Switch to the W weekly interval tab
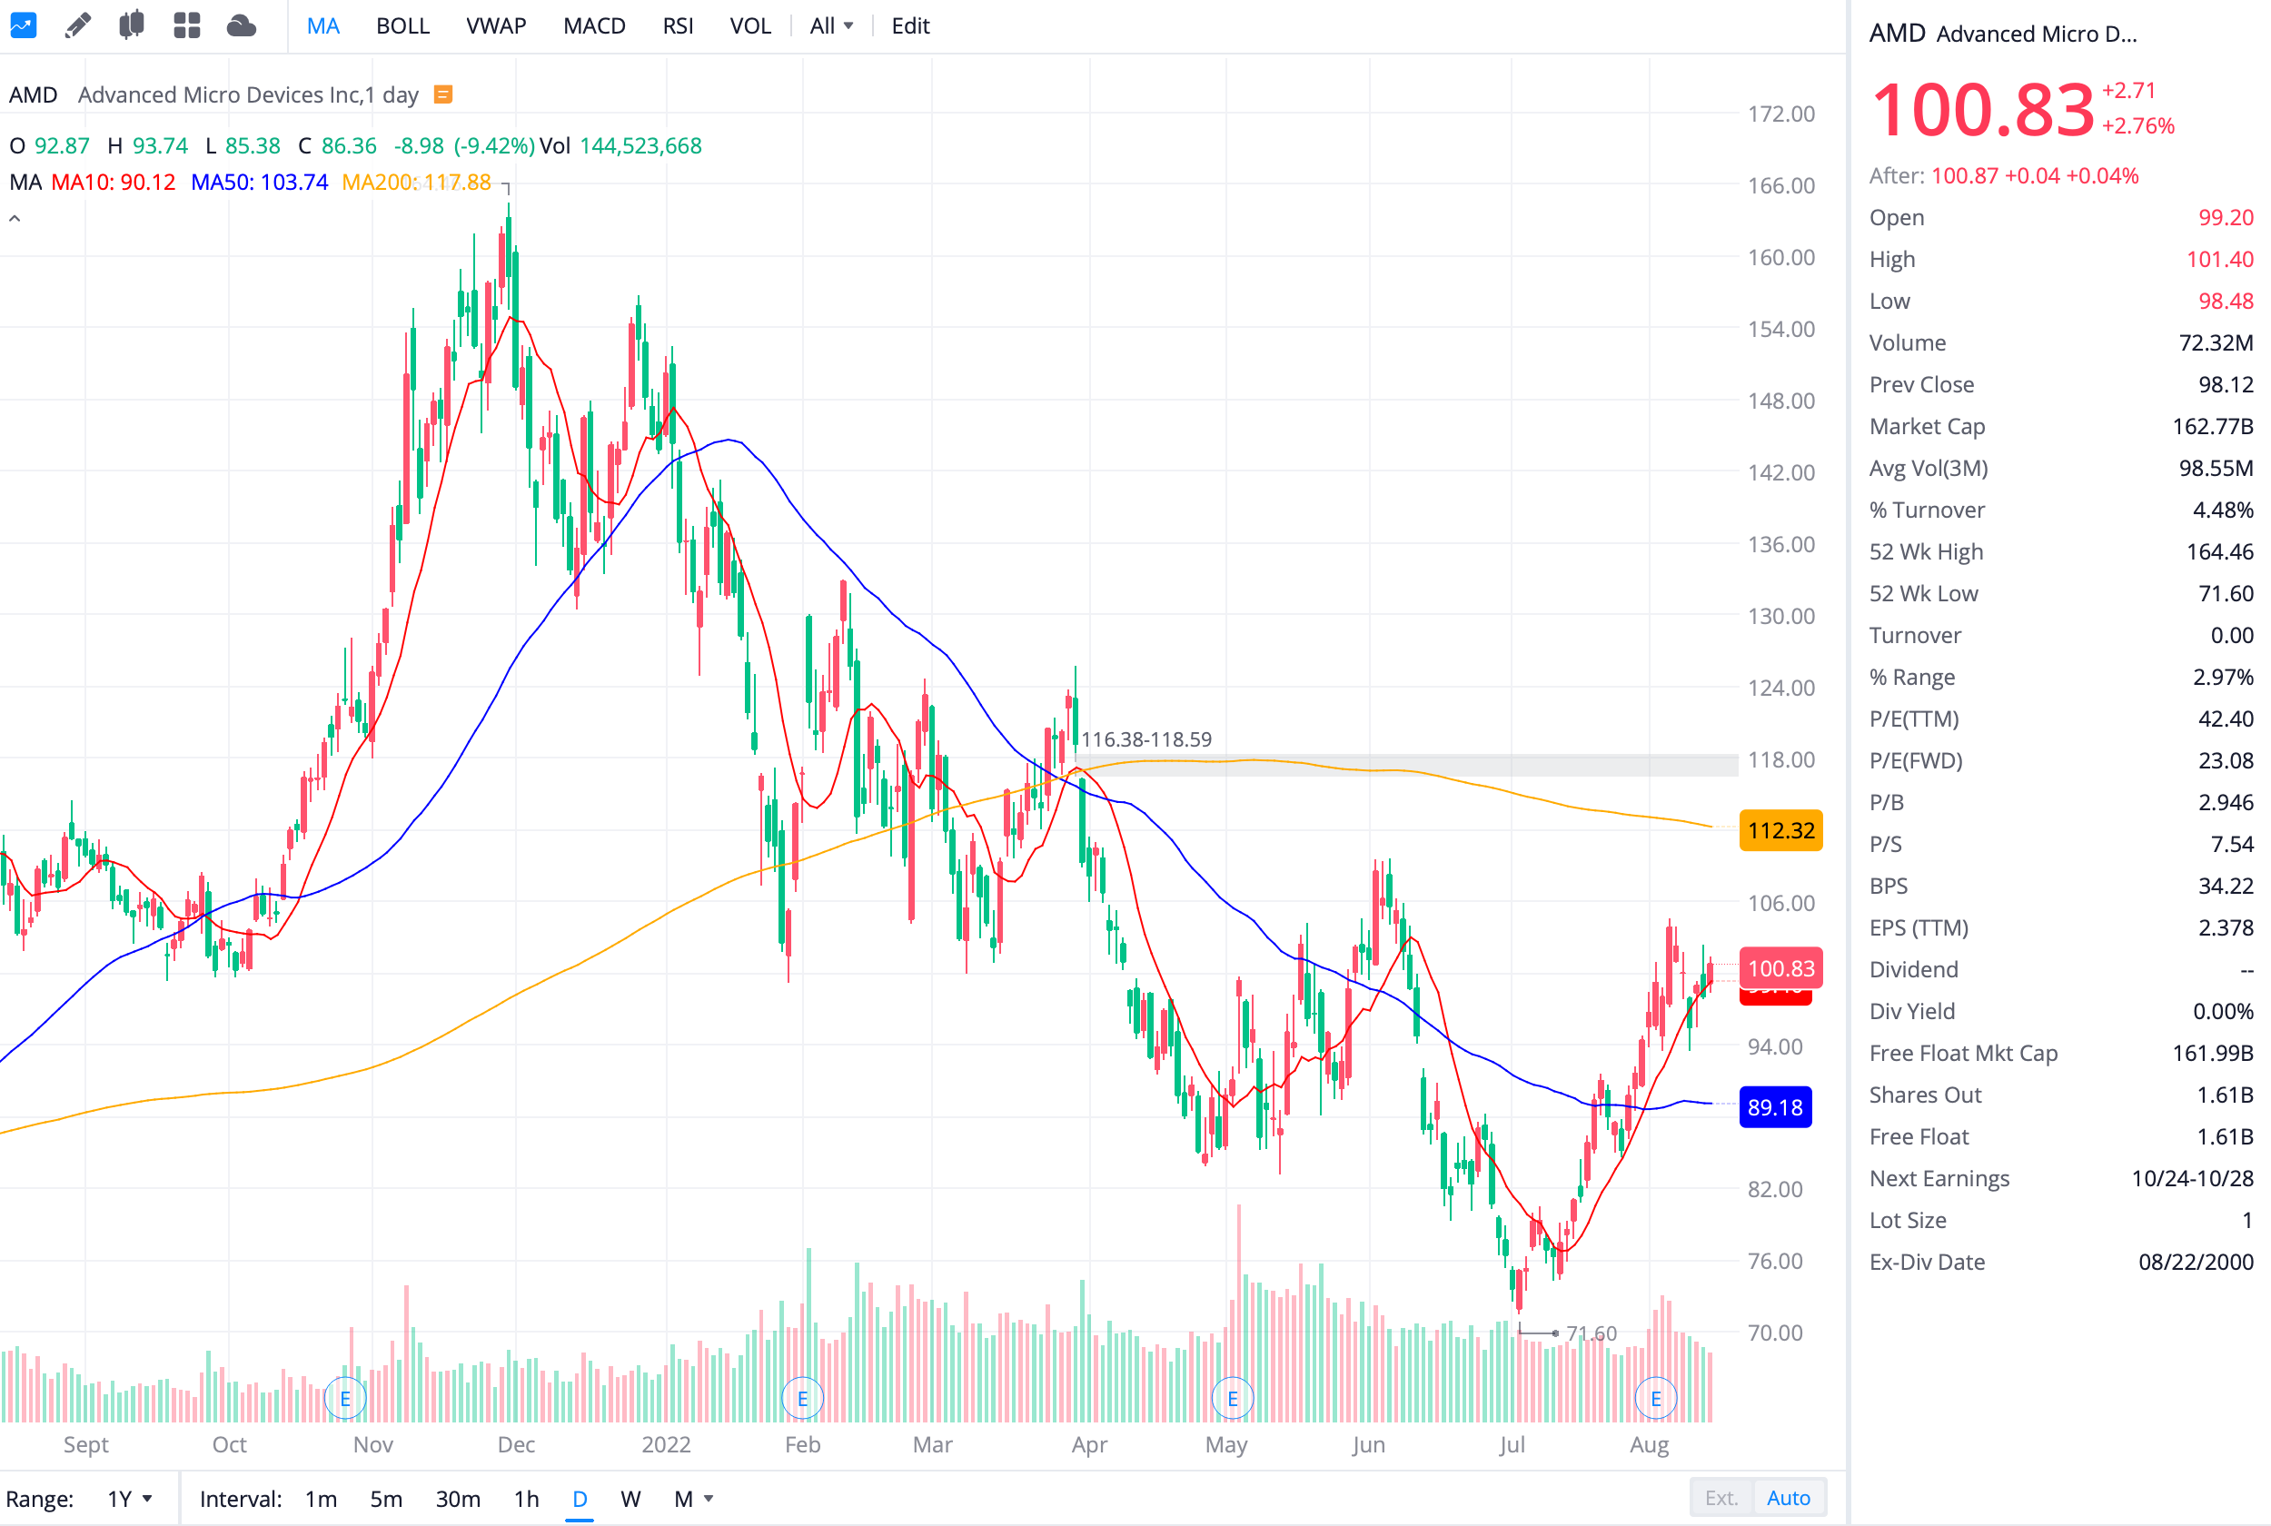 tap(630, 1499)
